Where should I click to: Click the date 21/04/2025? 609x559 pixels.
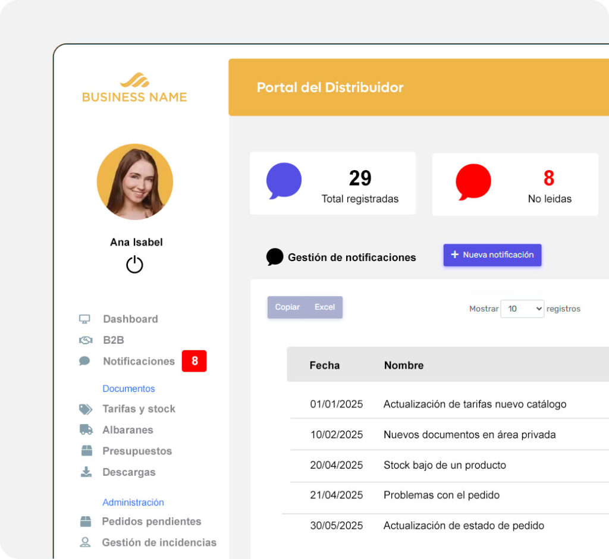tap(337, 495)
